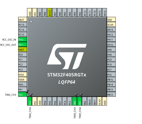
Task: Click pin PB6
Action: click(x=60, y=12)
